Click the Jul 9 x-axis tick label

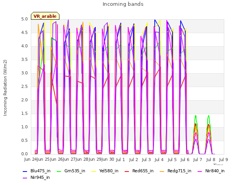[x=223, y=160]
